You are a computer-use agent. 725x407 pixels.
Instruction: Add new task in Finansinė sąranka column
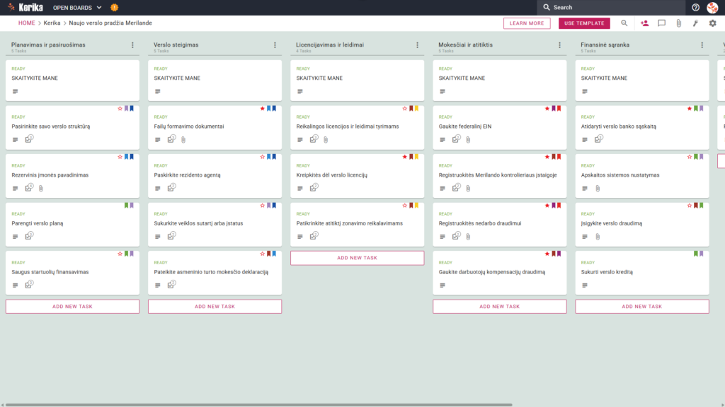pos(641,307)
